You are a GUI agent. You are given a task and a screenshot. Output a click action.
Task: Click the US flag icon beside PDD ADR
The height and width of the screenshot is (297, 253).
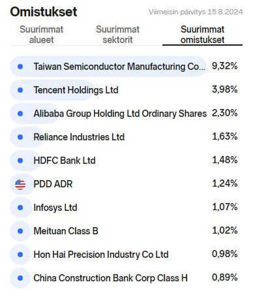click(x=20, y=185)
